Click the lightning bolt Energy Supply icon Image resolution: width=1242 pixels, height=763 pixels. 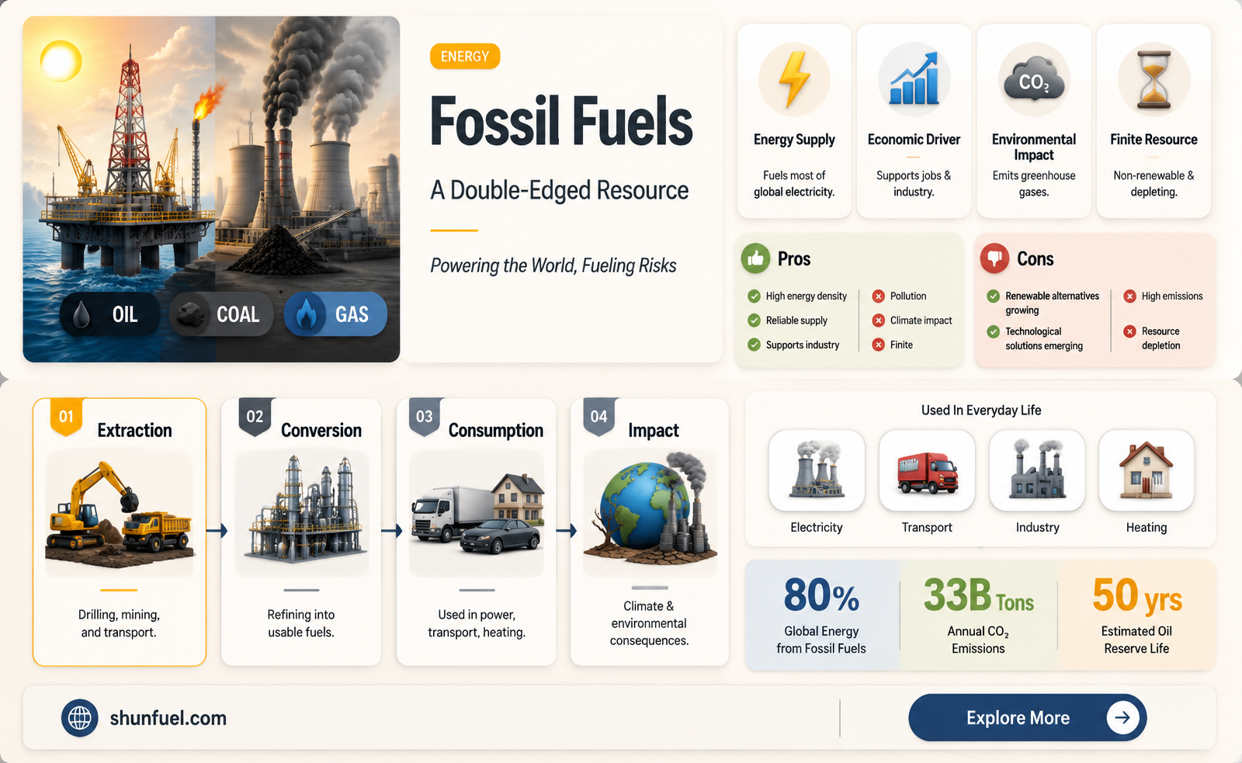794,79
